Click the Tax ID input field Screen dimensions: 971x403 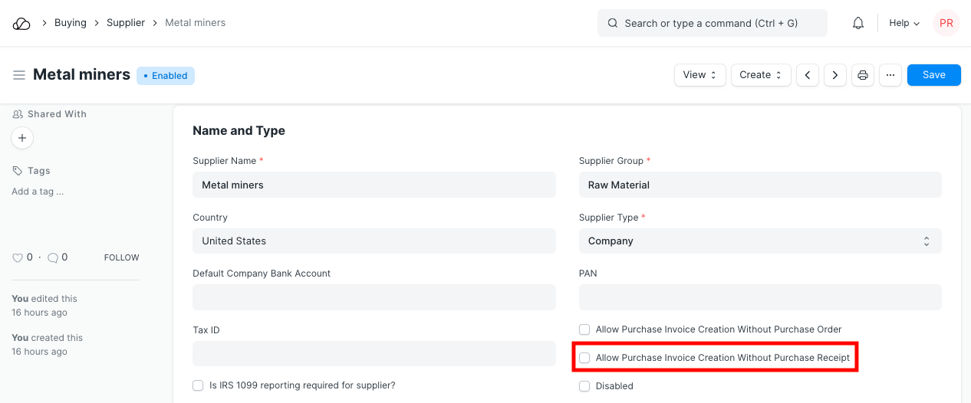374,354
